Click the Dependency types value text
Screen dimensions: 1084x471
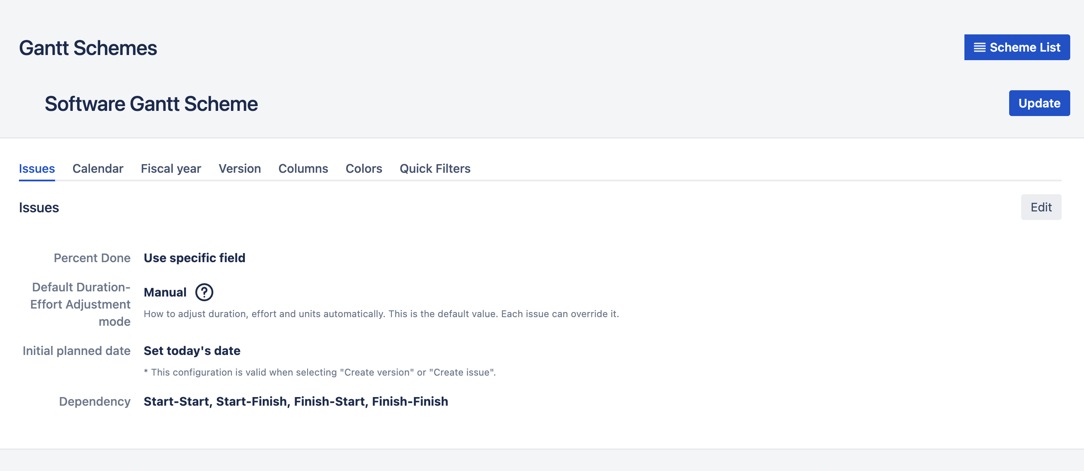[296, 401]
